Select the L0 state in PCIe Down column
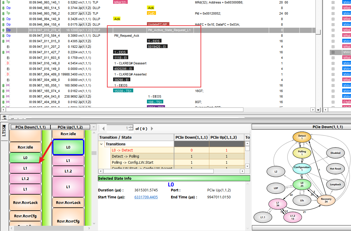This screenshot has width=351, height=231. point(25,157)
